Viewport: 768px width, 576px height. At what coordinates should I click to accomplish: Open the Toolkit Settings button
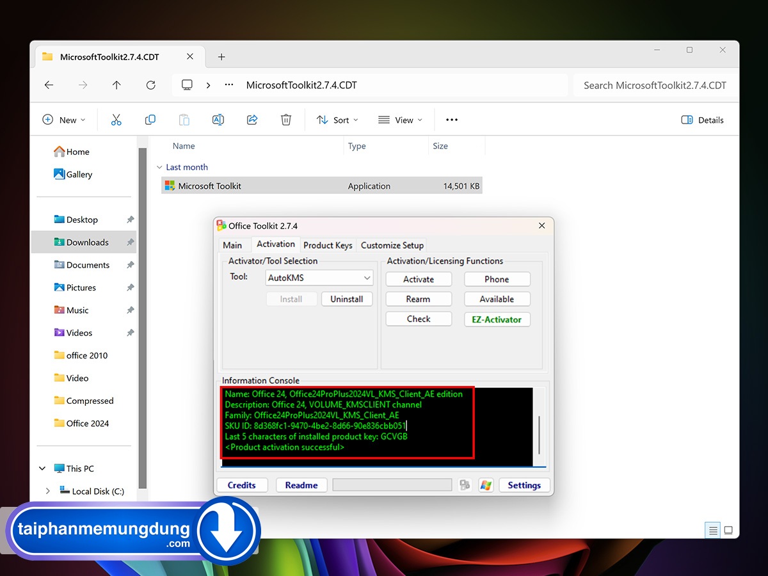(x=524, y=485)
